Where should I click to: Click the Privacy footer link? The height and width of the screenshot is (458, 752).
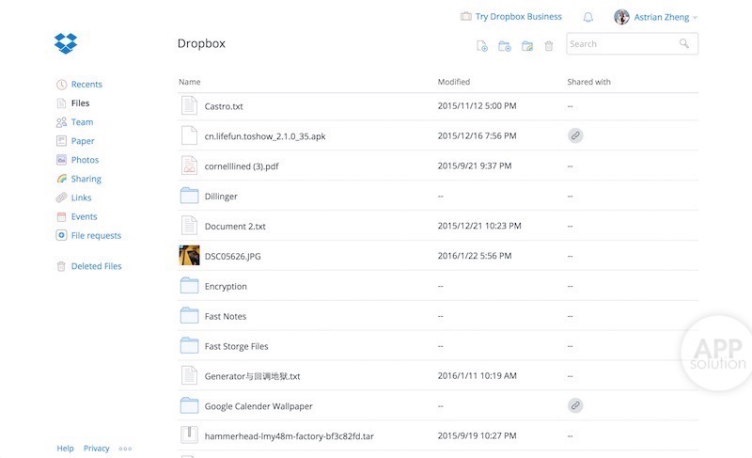(97, 449)
